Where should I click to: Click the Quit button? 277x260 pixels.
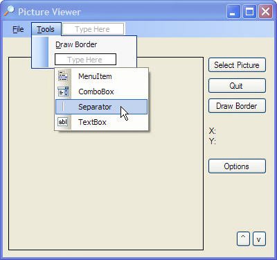point(237,86)
